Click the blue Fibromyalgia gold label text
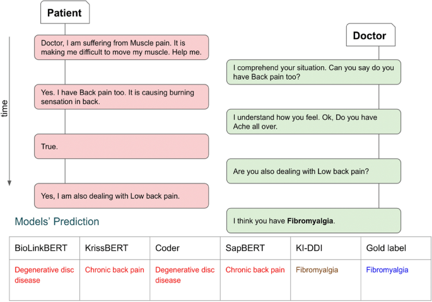 click(x=387, y=270)
